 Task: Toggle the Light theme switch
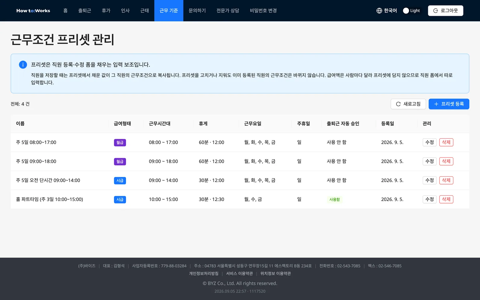pyautogui.click(x=412, y=10)
